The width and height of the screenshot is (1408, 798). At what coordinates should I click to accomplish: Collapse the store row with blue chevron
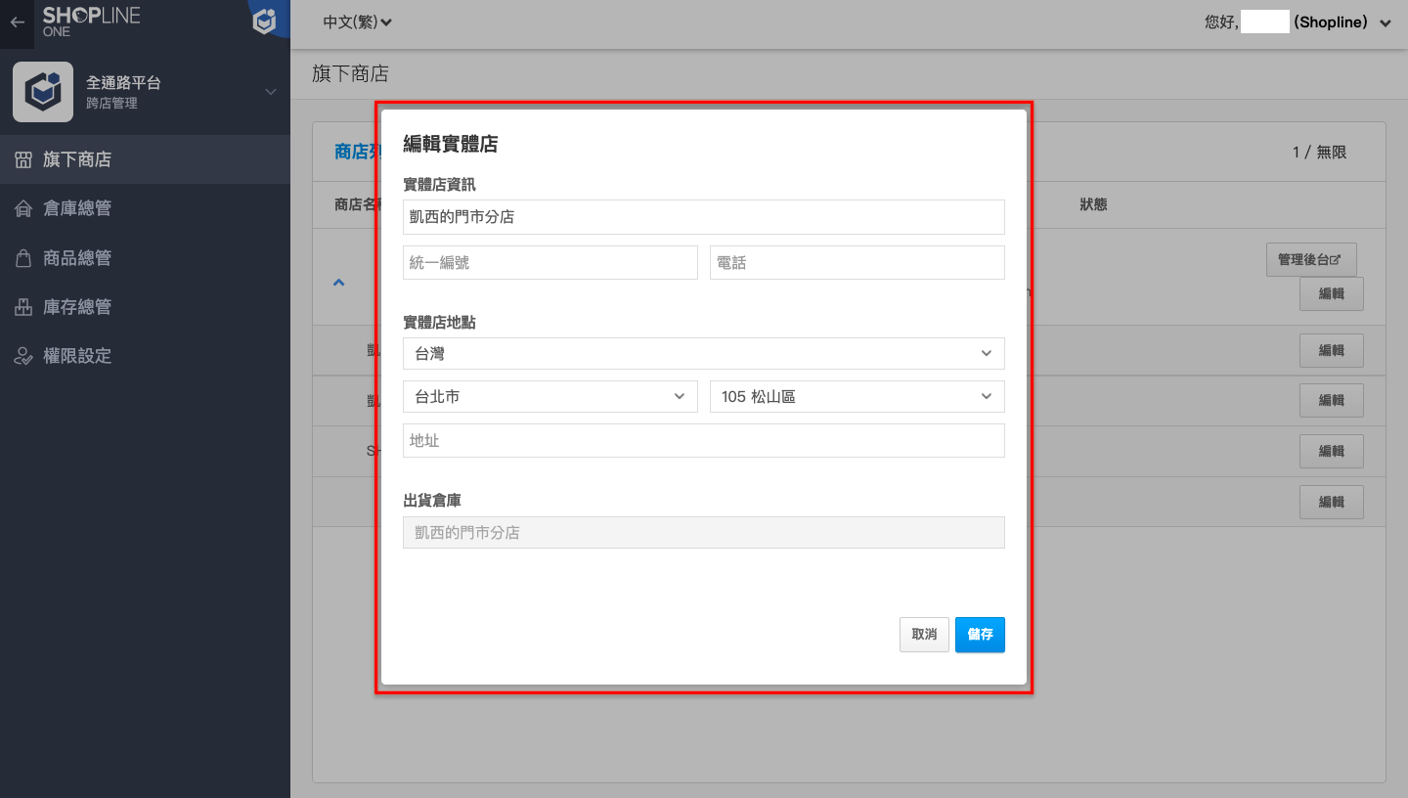[339, 283]
